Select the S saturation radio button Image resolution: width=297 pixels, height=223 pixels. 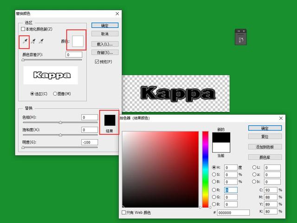pyautogui.click(x=214, y=174)
